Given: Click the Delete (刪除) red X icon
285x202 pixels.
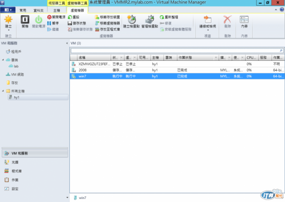Looking at the screenshot, I should pos(228,19).
